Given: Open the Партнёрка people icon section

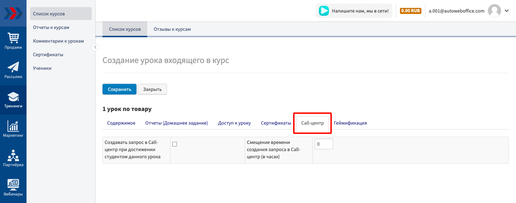Looking at the screenshot, I should pyautogui.click(x=13, y=158).
